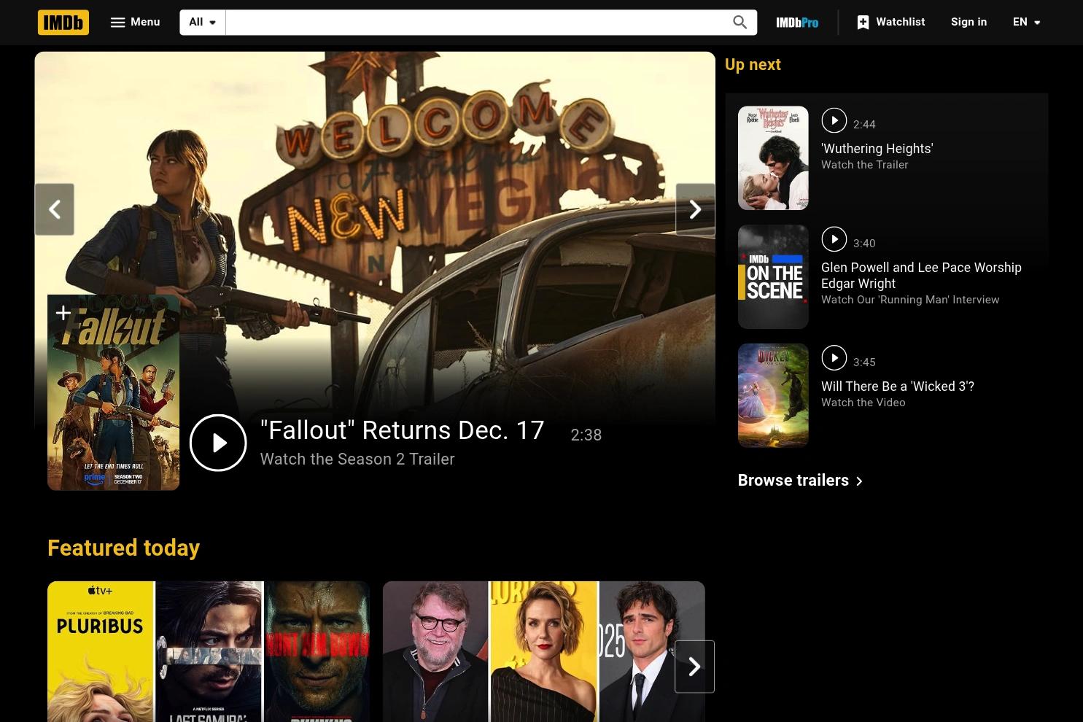Open the search magnifier icon
The width and height of the screenshot is (1083, 722).
[740, 22]
